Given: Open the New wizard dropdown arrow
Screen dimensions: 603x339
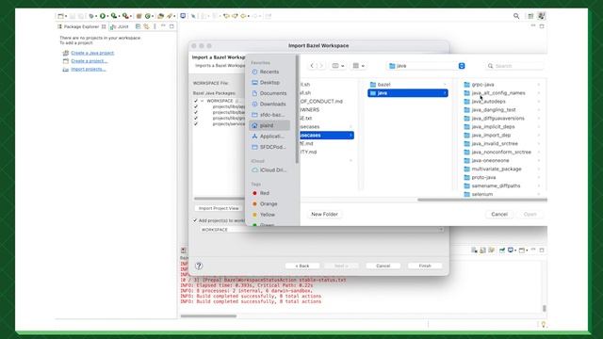Looking at the screenshot, I should 66,17.
